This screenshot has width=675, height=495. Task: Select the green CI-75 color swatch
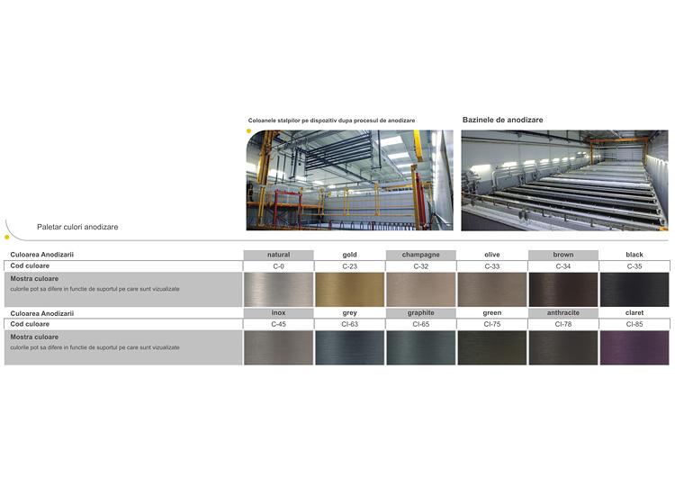tap(491, 347)
